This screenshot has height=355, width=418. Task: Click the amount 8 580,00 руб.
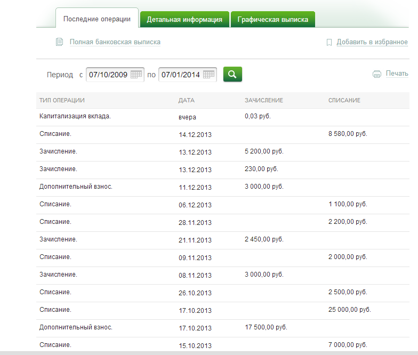348,134
